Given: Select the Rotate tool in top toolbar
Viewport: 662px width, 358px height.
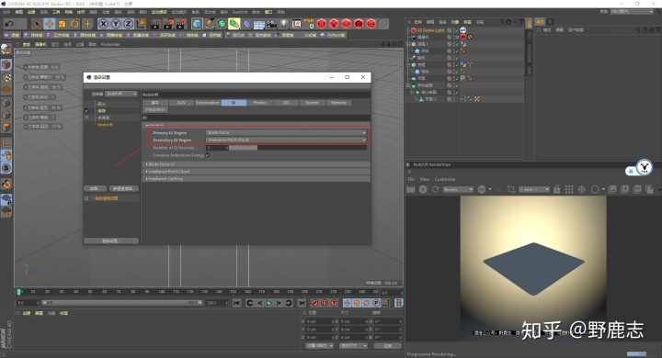Looking at the screenshot, I should tap(74, 24).
